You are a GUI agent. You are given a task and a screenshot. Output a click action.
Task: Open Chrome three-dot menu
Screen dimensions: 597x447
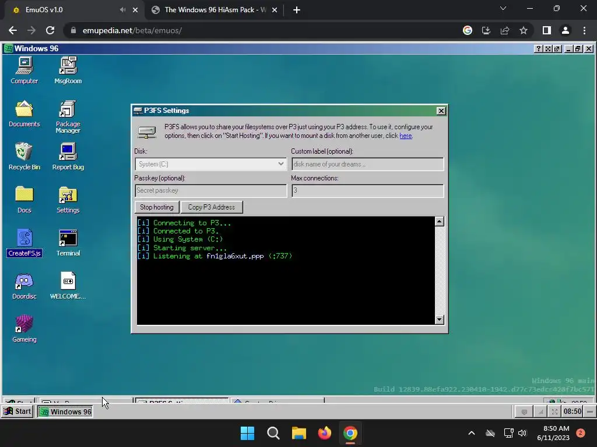pyautogui.click(x=584, y=30)
